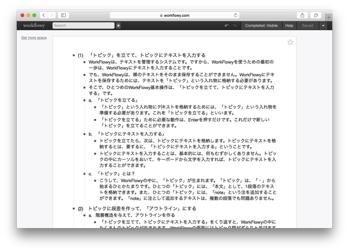Click the paragraph starting でも、WorkFlowyは、裸のテキスト
The image size is (349, 252).
pos(182,77)
